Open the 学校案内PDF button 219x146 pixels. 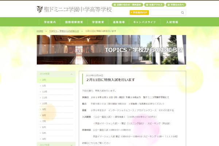click(x=139, y=12)
